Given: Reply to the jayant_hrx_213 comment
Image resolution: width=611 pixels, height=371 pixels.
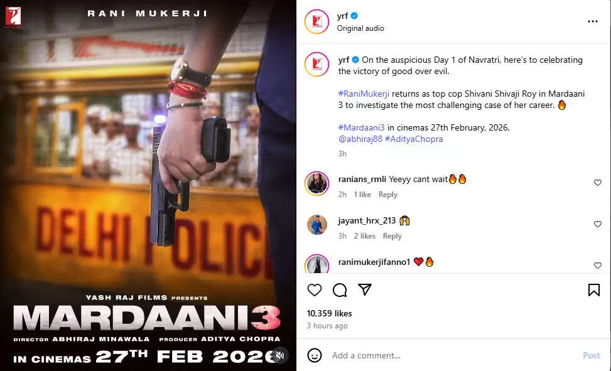Looking at the screenshot, I should (x=392, y=236).
